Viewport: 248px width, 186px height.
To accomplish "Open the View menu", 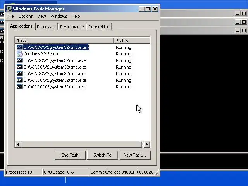I will coord(41,16).
